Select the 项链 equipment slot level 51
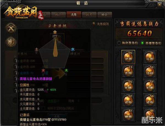 [150, 71]
